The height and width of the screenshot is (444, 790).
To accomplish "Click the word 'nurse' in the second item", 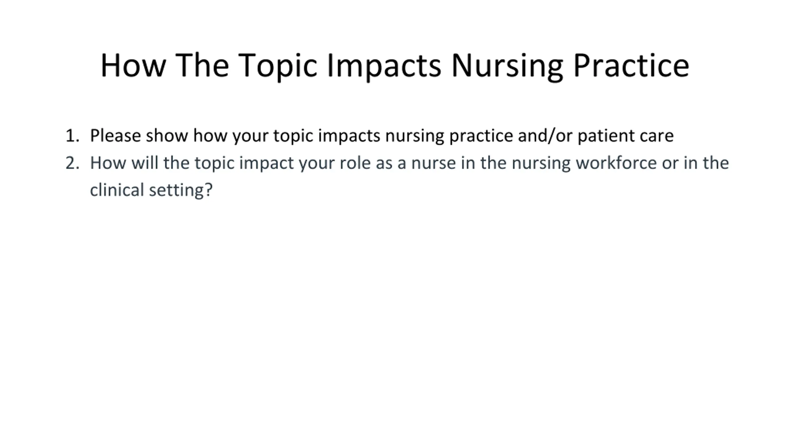I will tap(434, 163).
